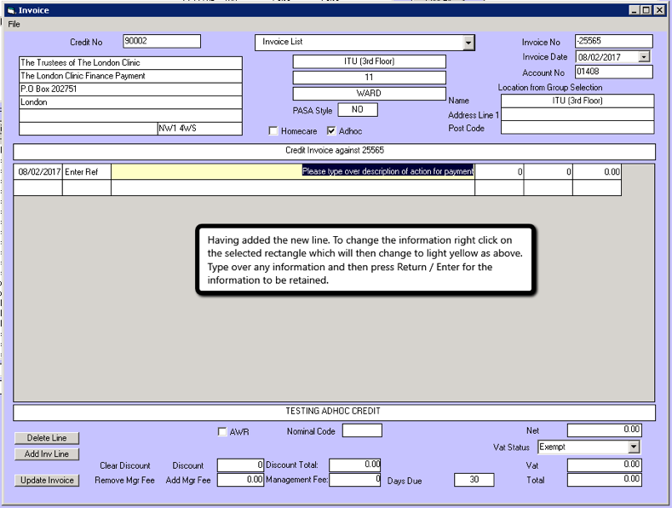This screenshot has width=672, height=508.
Task: Uncheck the Adhoc checkbox
Action: [x=331, y=131]
